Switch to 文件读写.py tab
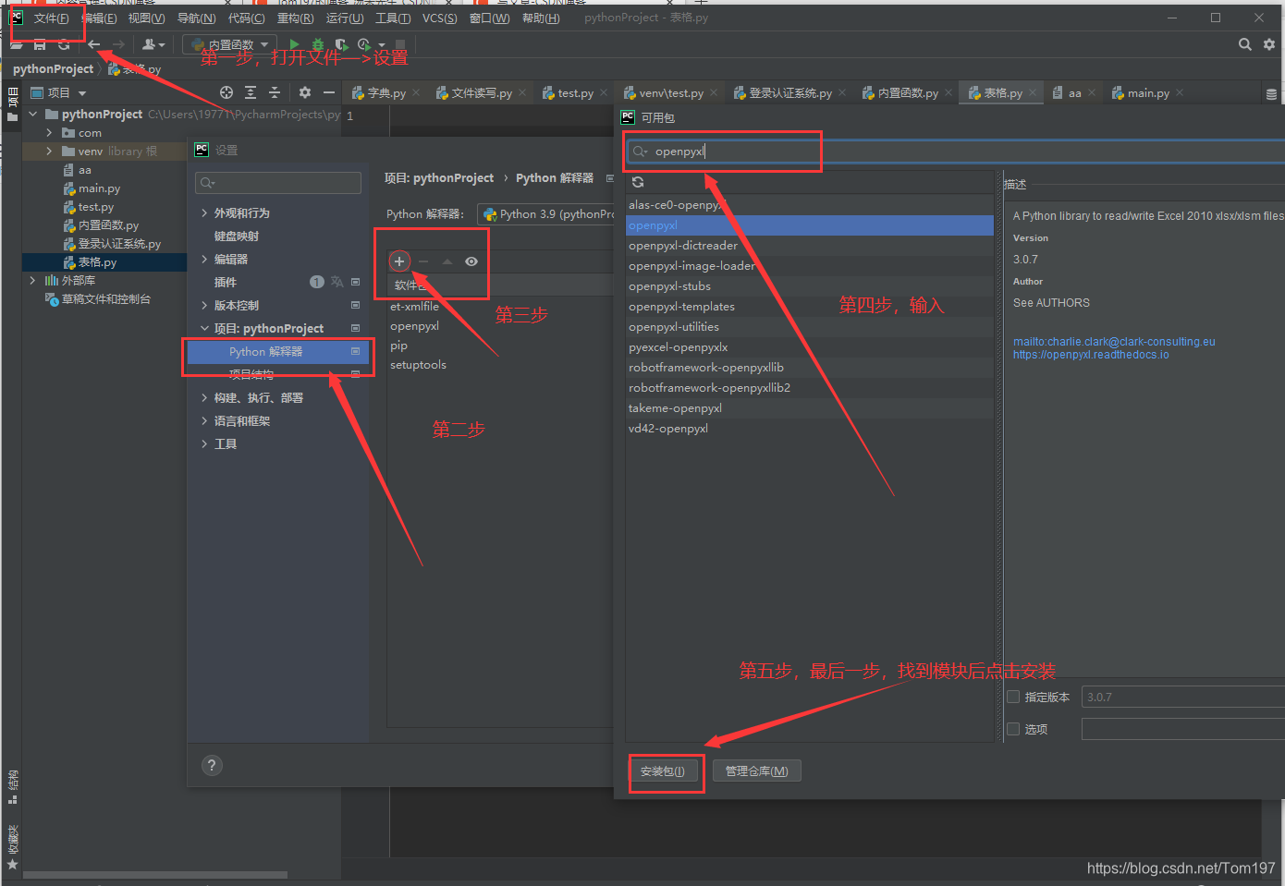This screenshot has height=886, width=1285. point(481,92)
